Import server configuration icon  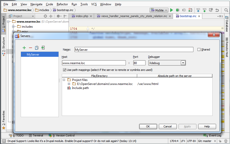point(43,48)
